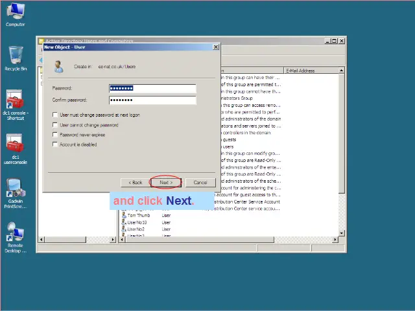The height and width of the screenshot is (311, 415).
Task: Tick Password never expires checkbox
Action: 55,135
